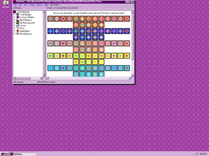The width and height of the screenshot is (209, 156).
Task: Click the scroll up arrow of folder tree
Action: tap(44, 12)
